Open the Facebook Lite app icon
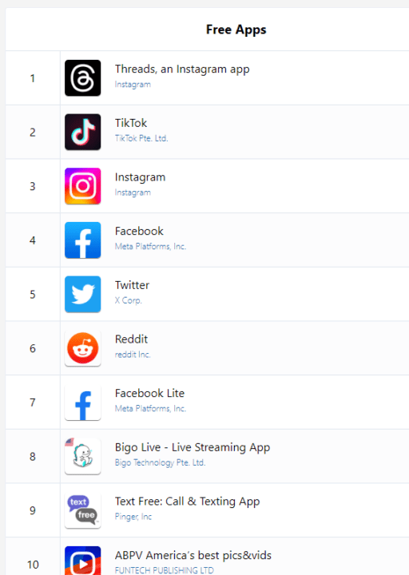 [82, 402]
